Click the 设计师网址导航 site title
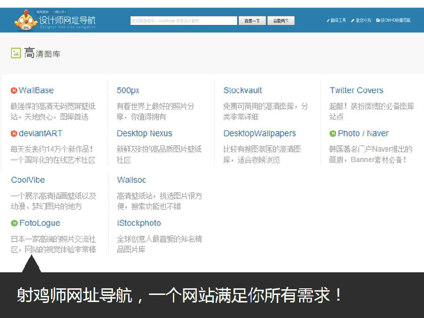 coord(67,20)
